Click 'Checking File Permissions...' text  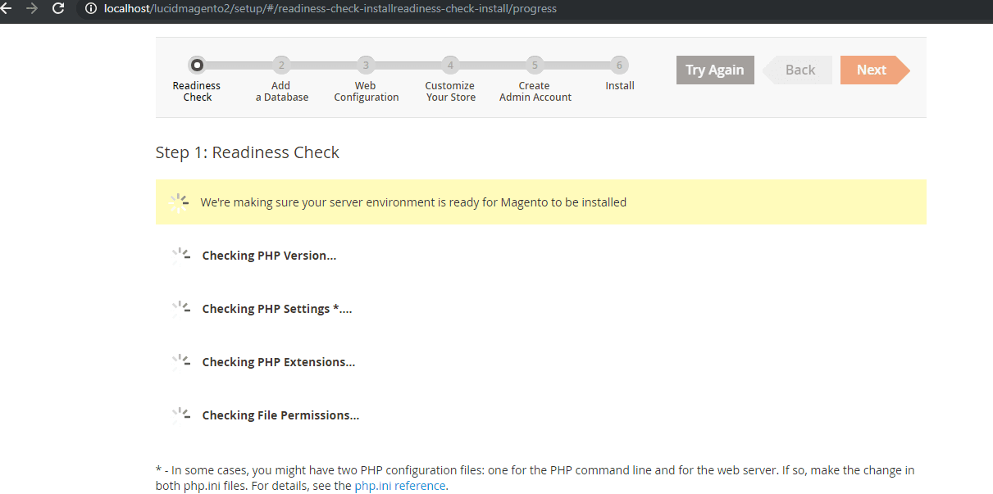tap(280, 415)
